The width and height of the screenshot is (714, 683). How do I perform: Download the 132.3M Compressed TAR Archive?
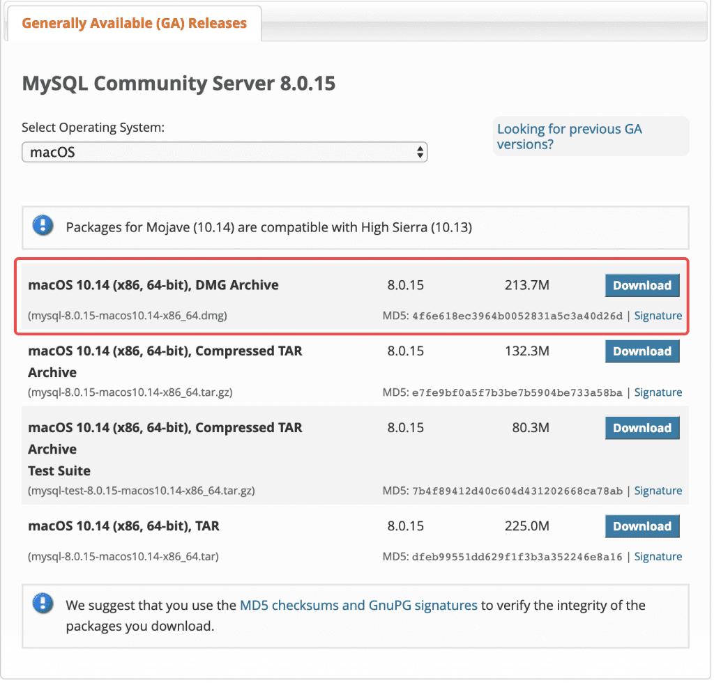pos(641,351)
